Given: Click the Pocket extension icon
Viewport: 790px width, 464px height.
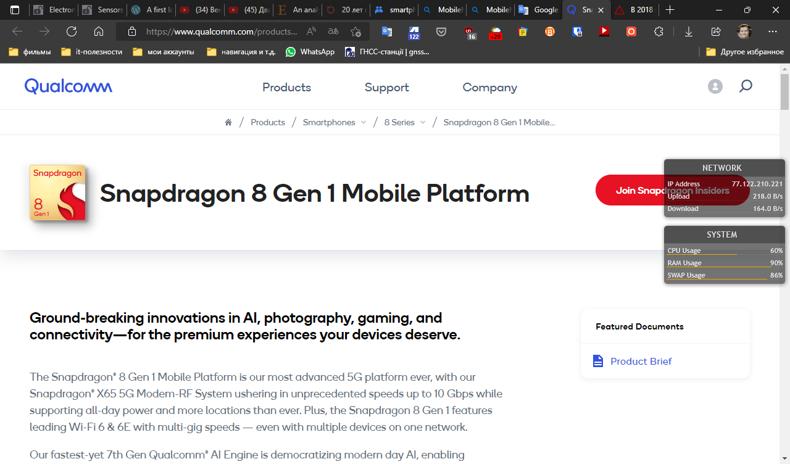Looking at the screenshot, I should pyautogui.click(x=441, y=31).
